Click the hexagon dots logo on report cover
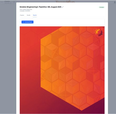Image resolution: width=116 pixels, height=114 pixels. 98,32
